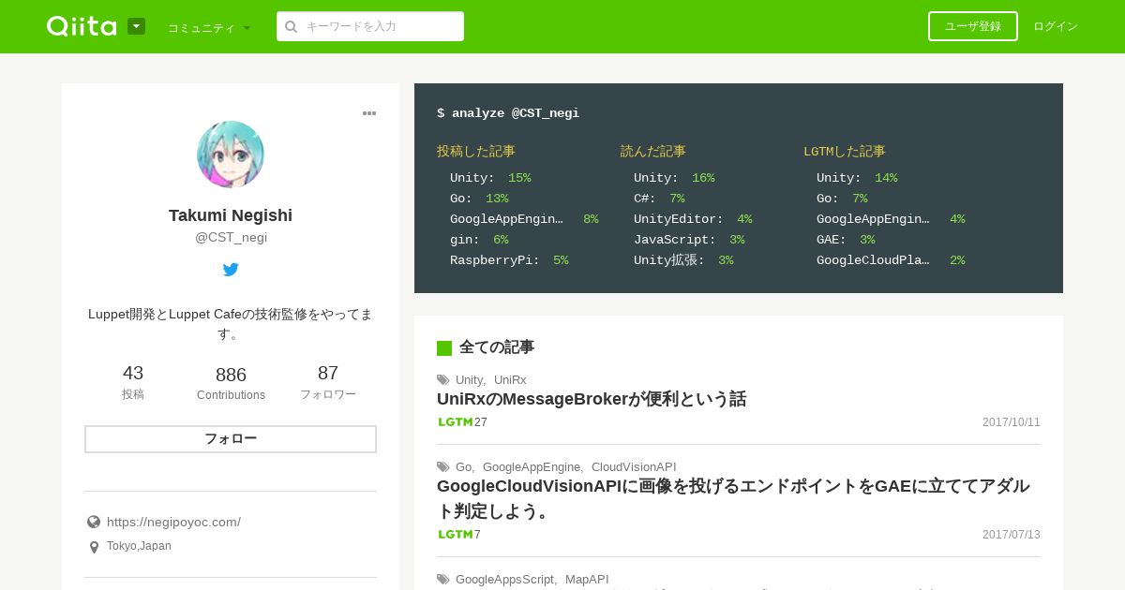Click the tag icon beside Go, GoogleAppEngine
1125x590 pixels.
pos(443,466)
